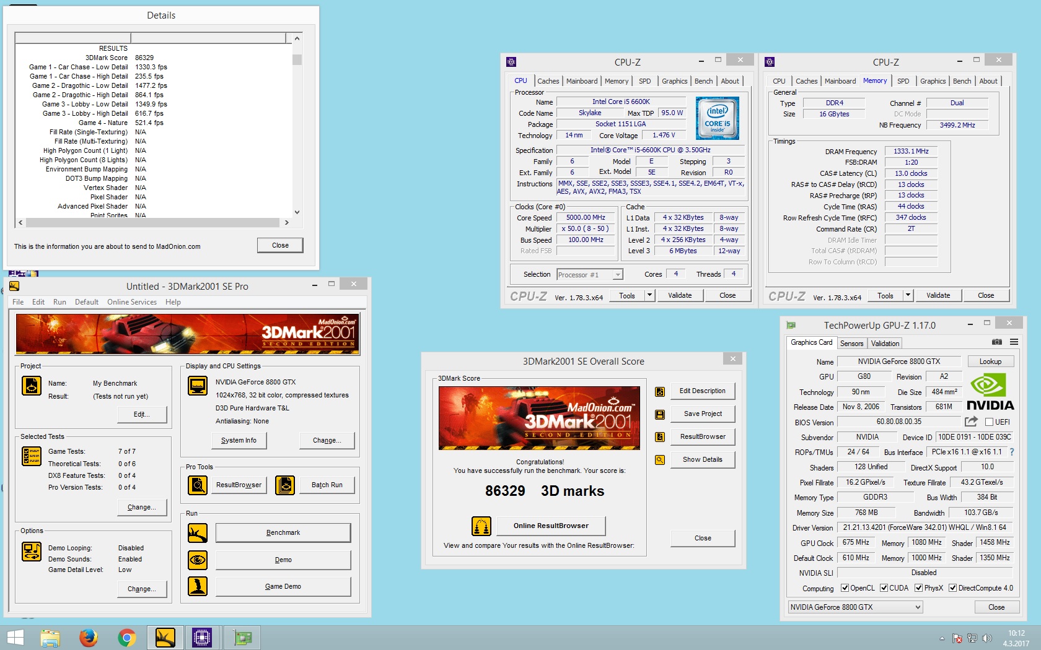Click the Selected Tests checklist icon

tap(32, 456)
